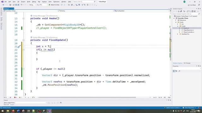Switch to the Error List tab
Viewport: 202px width, 113px height.
(6, 105)
